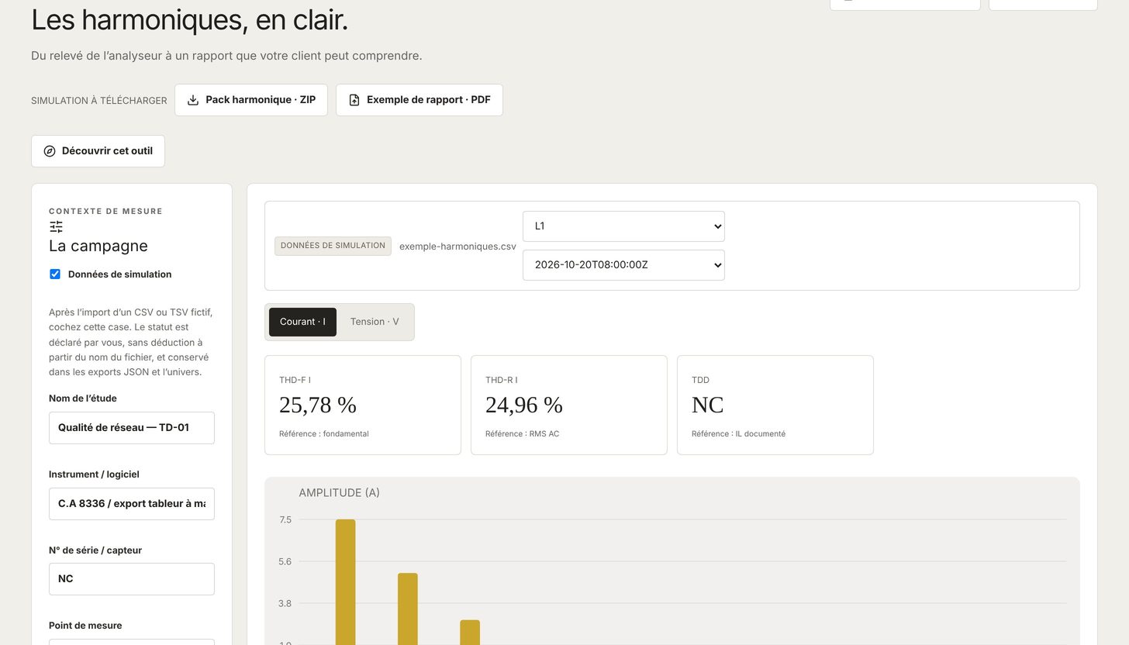Click the Référence : RMS AC caption
The width and height of the screenshot is (1129, 645).
[x=522, y=434]
